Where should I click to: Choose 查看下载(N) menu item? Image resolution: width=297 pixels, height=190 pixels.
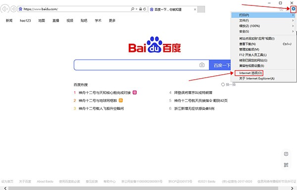[x=263, y=44]
